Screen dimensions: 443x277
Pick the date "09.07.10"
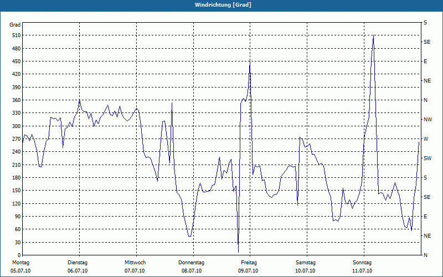248,271
